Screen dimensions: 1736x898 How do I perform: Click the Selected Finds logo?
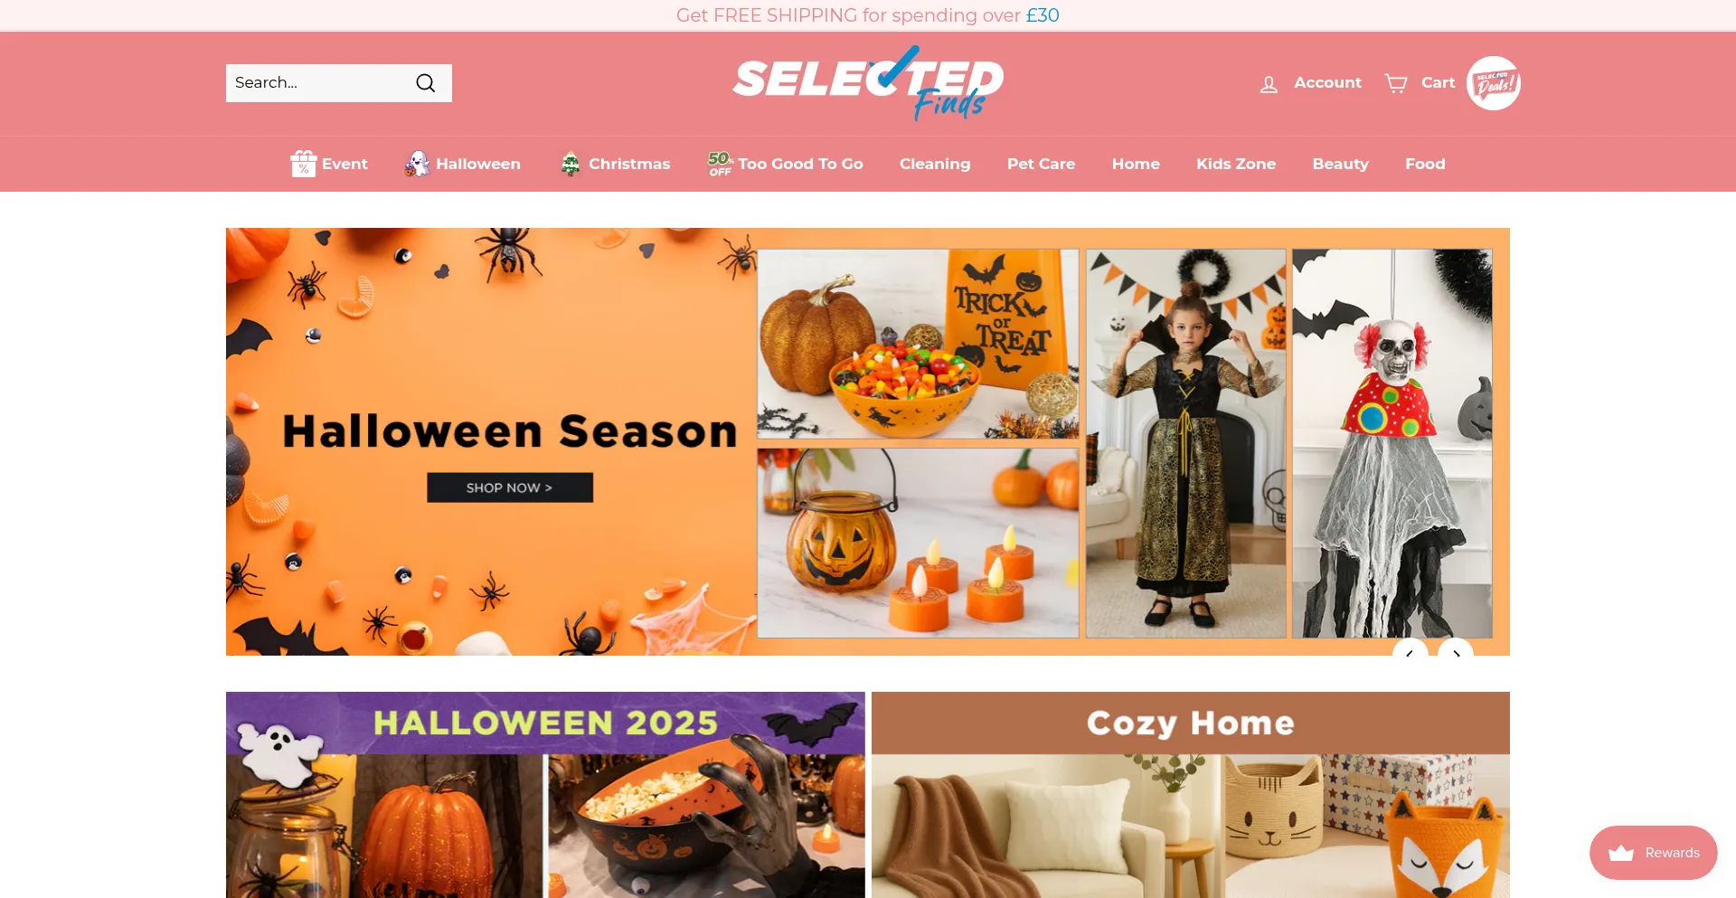point(868,83)
